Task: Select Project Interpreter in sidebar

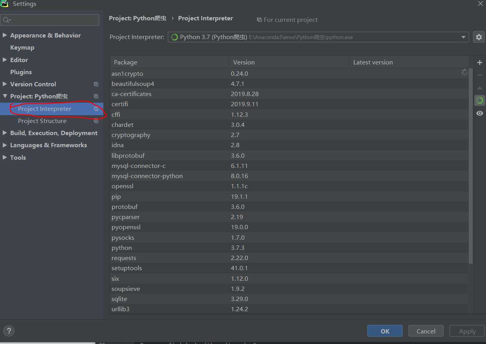Action: pyautogui.click(x=52, y=109)
